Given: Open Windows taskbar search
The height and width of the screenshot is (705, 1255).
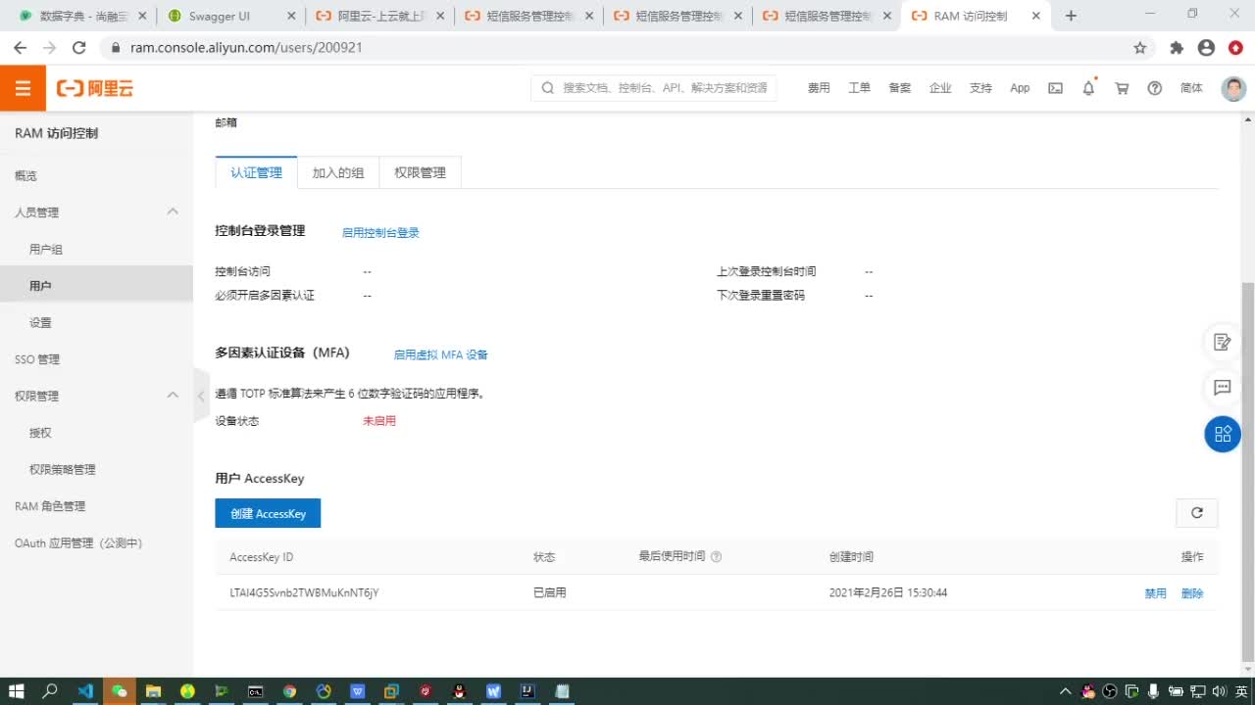Looking at the screenshot, I should click(50, 691).
